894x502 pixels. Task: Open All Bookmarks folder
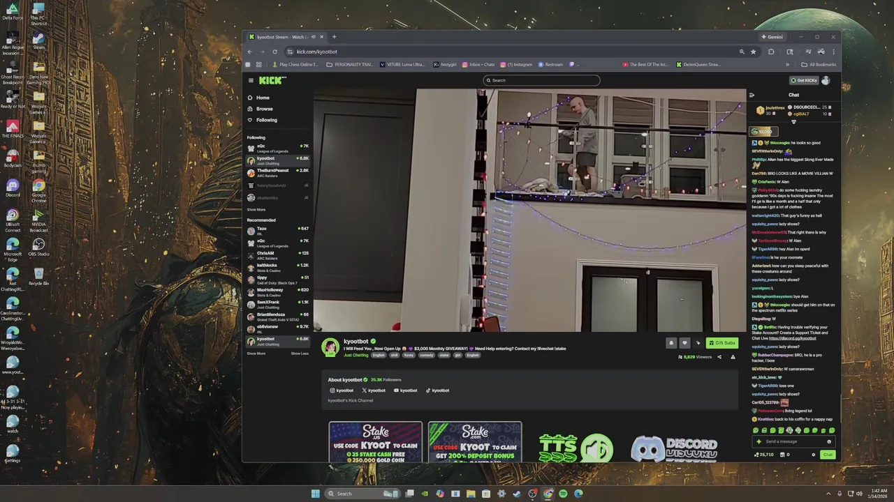[819, 64]
